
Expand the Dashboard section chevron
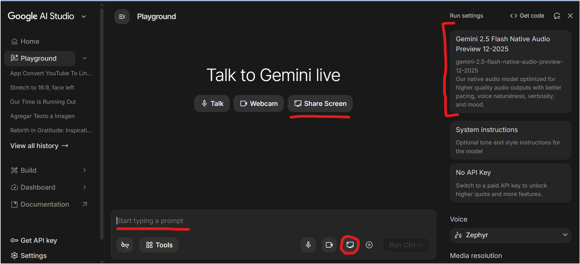tap(85, 187)
